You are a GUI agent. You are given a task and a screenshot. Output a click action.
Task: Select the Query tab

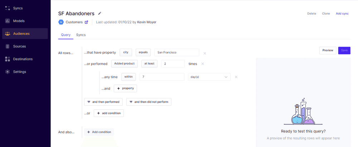[66, 35]
